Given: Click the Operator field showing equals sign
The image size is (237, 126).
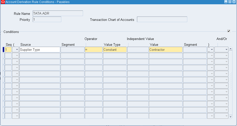Looking at the screenshot, I should 93,50.
